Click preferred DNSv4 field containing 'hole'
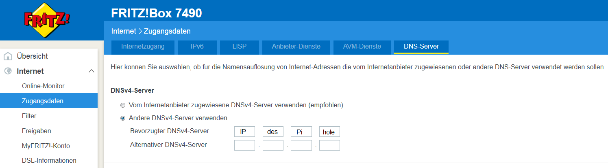The height and width of the screenshot is (168, 608). (329, 132)
